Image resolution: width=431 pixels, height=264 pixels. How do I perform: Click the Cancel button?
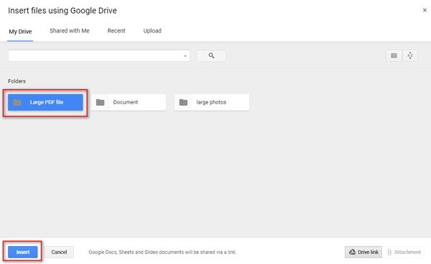59,252
